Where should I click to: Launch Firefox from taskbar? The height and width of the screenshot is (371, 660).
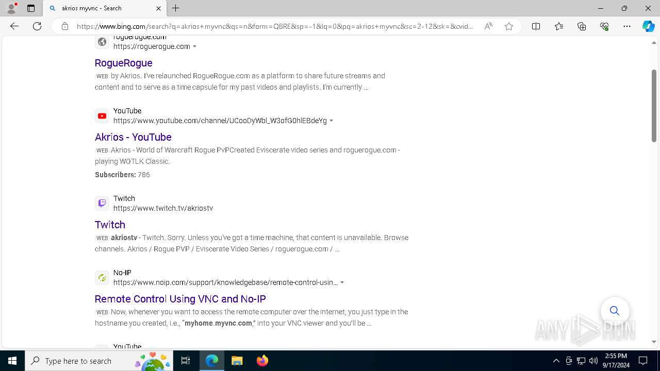click(x=262, y=361)
